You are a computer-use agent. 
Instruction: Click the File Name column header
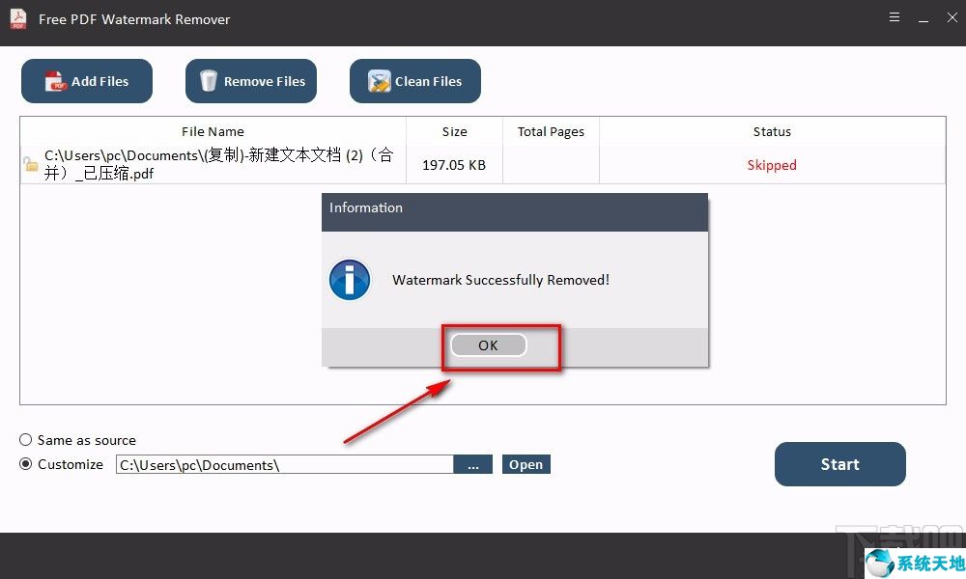coord(213,131)
